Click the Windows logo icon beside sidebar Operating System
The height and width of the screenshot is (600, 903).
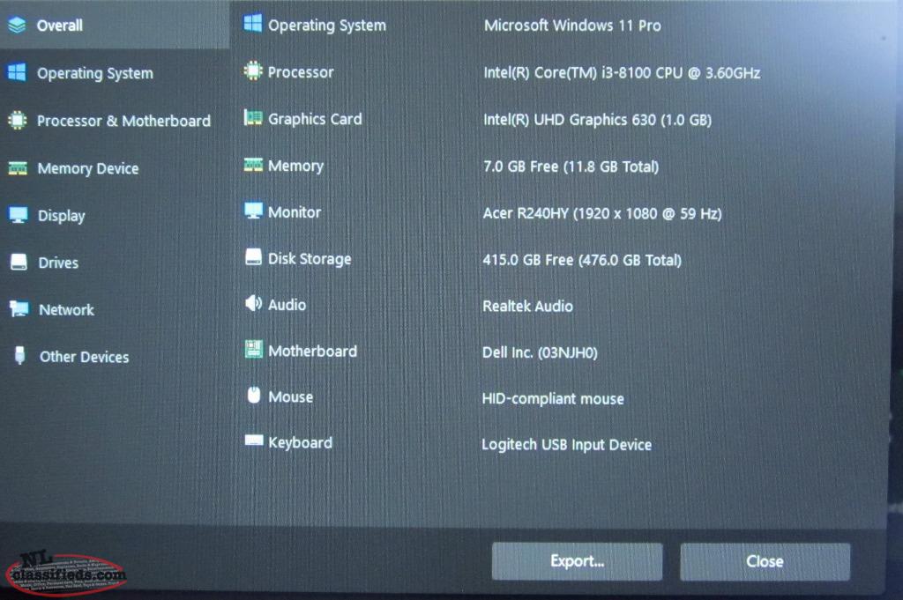click(x=17, y=72)
